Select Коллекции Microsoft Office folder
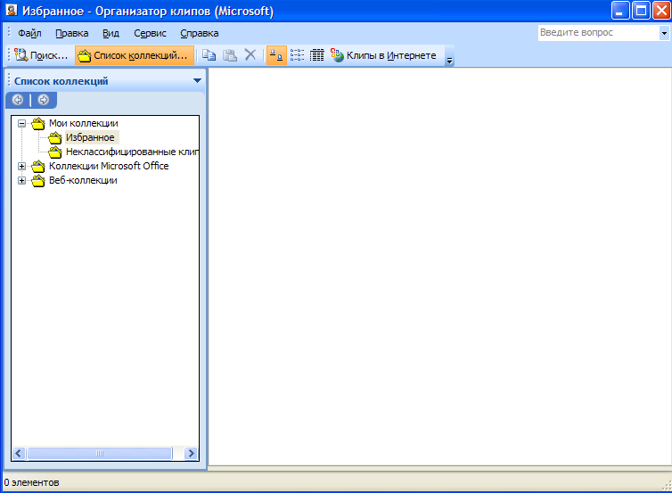The width and height of the screenshot is (672, 493). click(x=109, y=166)
